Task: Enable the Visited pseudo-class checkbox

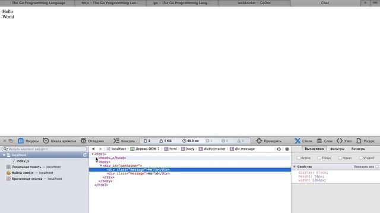Action: pos(361,158)
